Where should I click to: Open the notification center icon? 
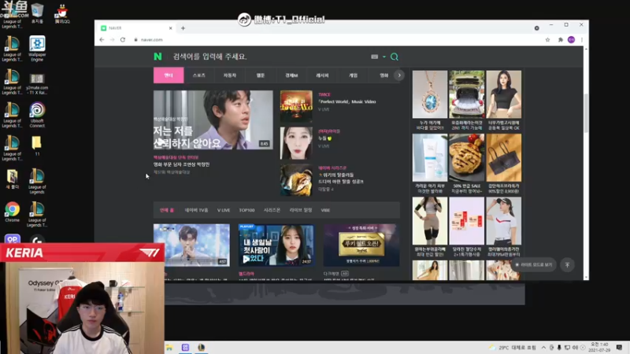[619, 348]
